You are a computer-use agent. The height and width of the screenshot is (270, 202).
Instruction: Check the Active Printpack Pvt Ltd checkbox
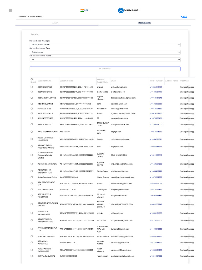32,177
